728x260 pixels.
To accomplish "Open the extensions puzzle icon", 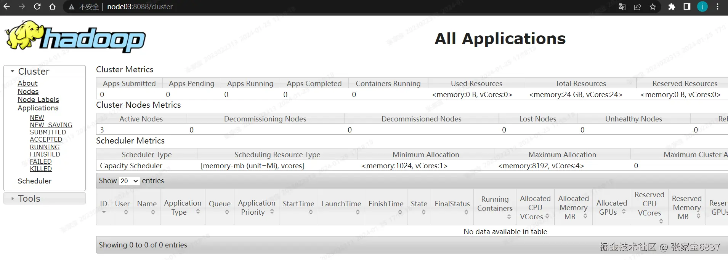I will pyautogui.click(x=672, y=7).
